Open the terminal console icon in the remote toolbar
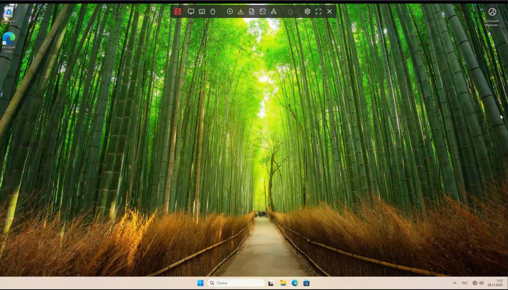The width and height of the screenshot is (508, 290). tap(263, 12)
